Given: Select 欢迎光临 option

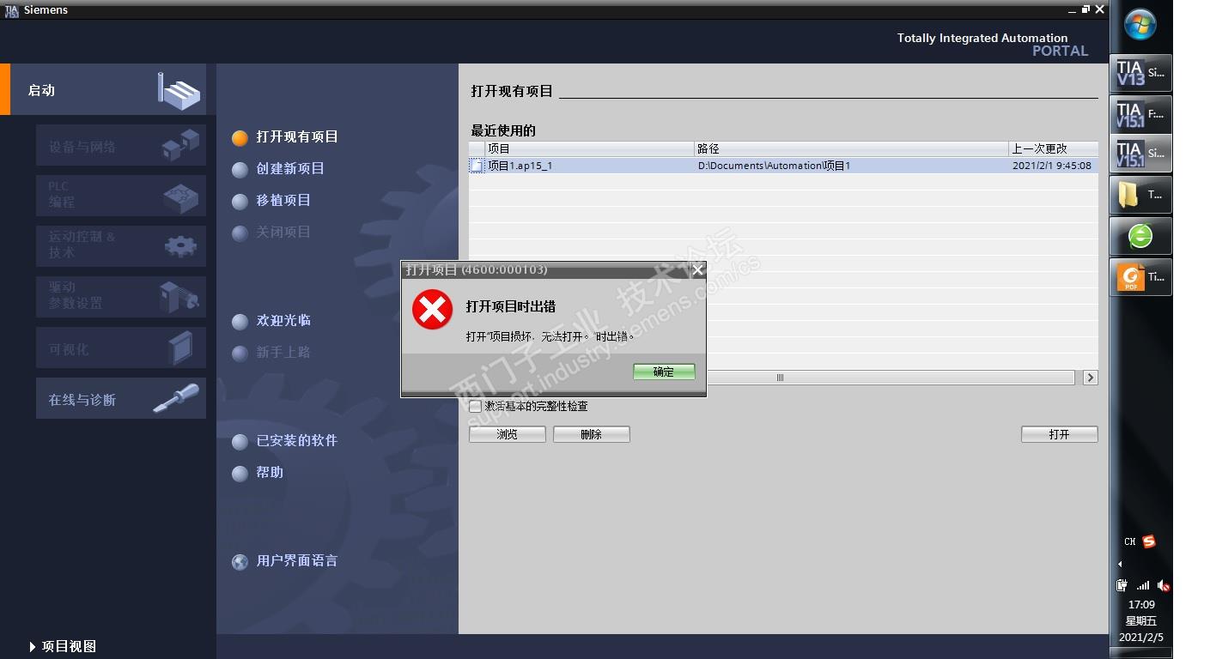Looking at the screenshot, I should click(271, 321).
